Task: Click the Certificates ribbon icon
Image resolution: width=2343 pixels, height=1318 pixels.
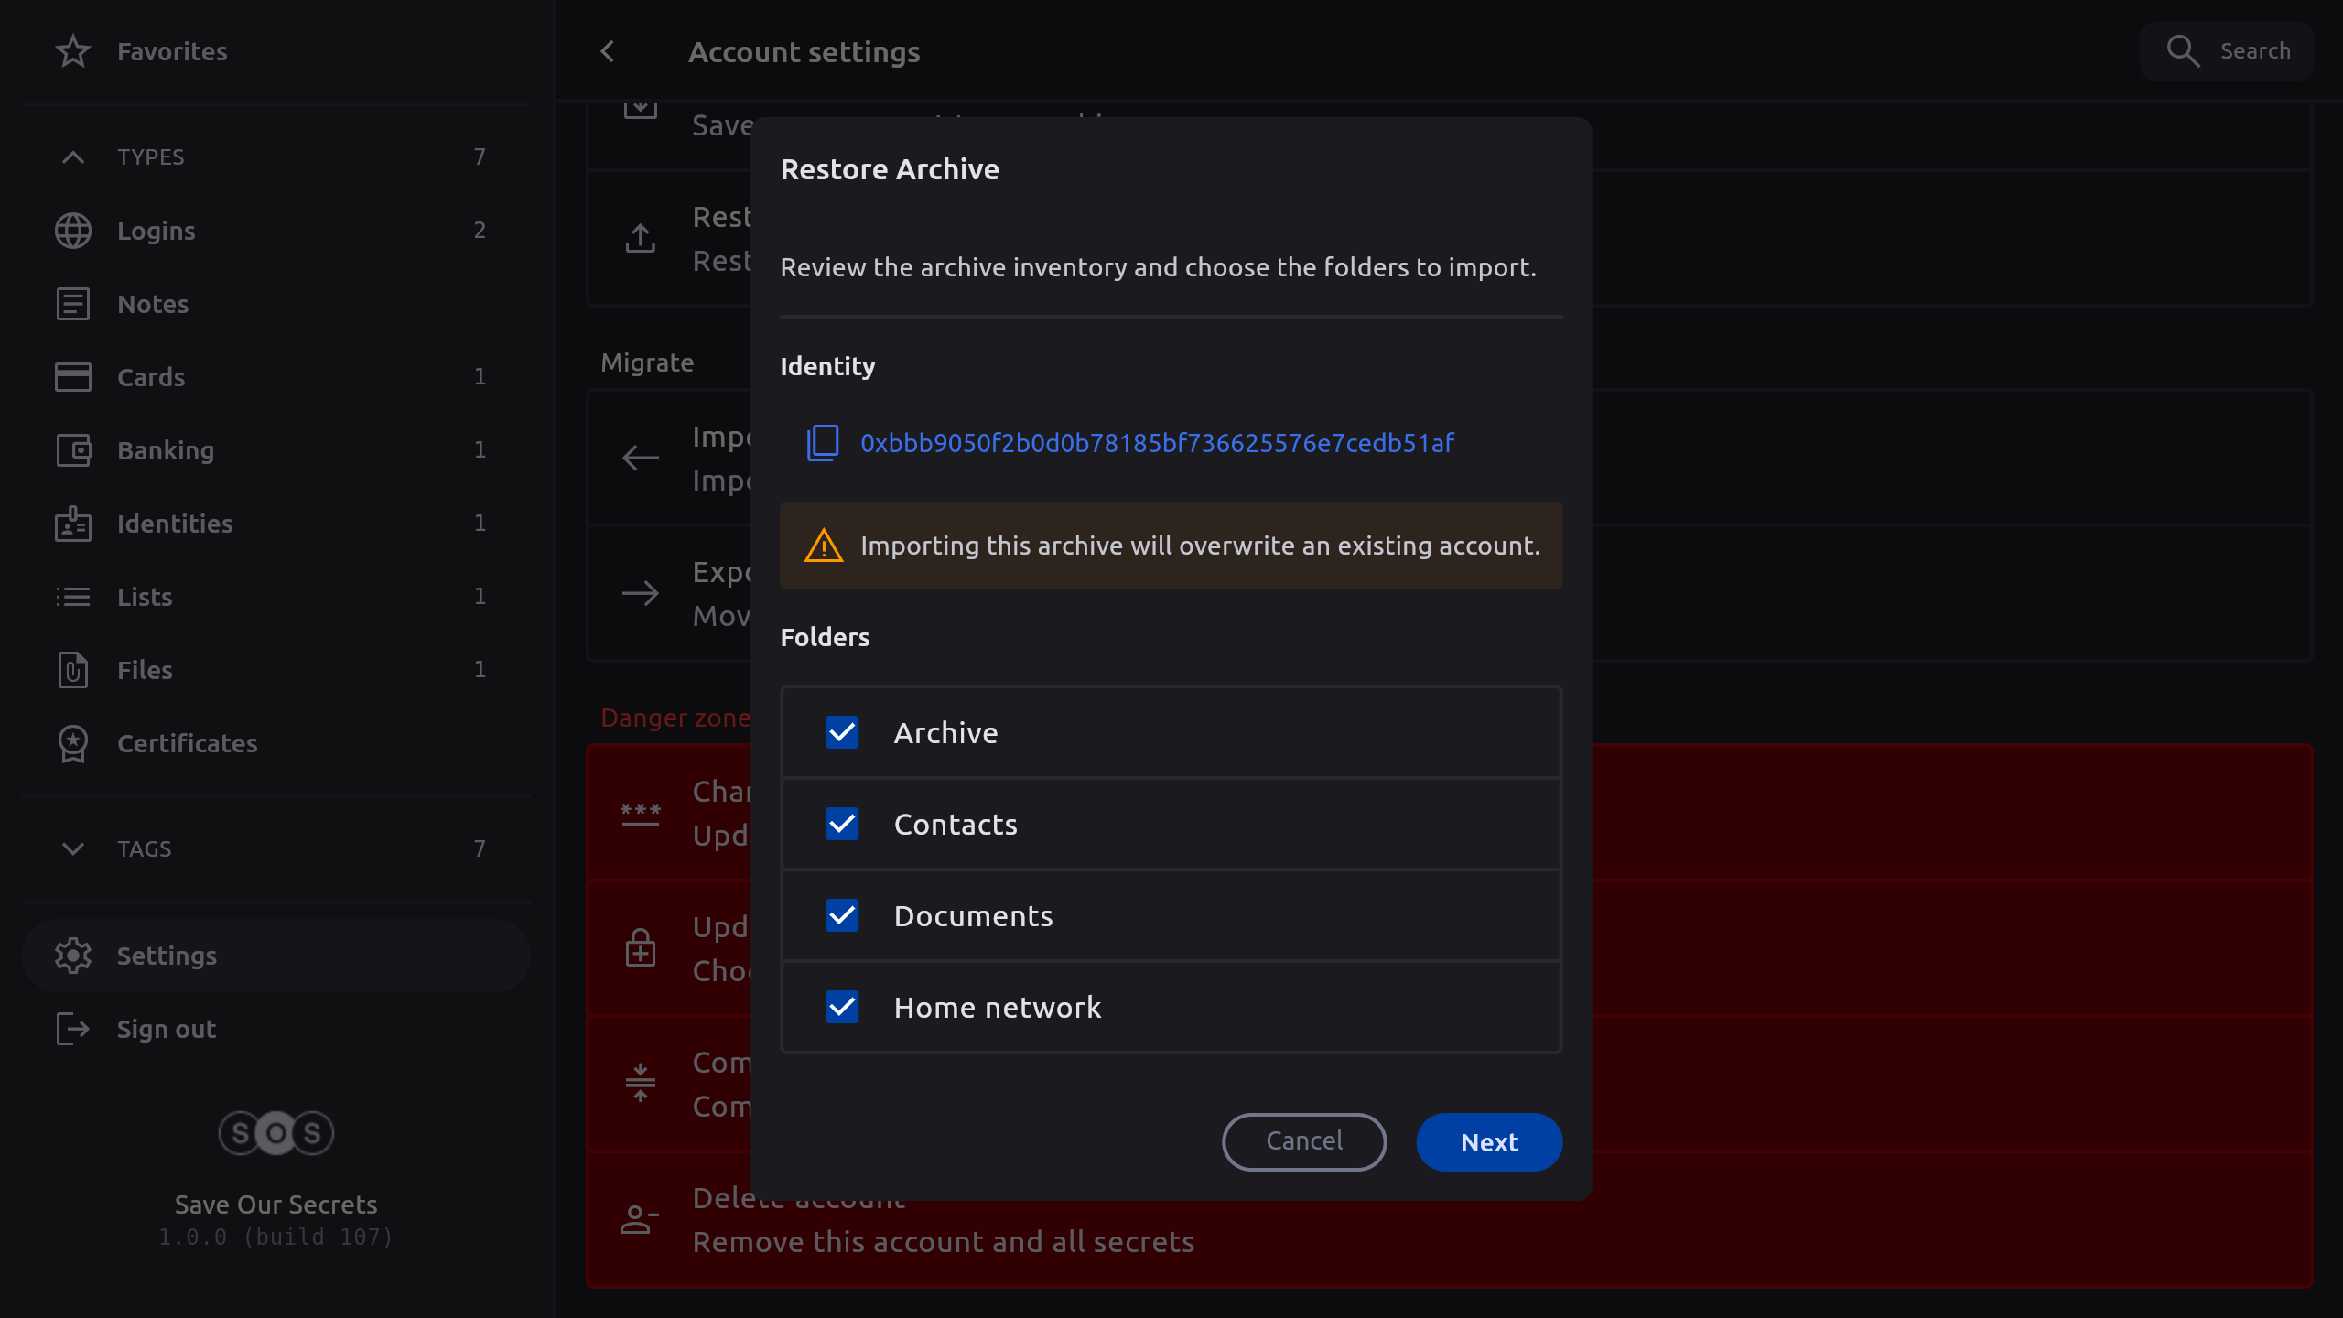Action: [x=73, y=743]
